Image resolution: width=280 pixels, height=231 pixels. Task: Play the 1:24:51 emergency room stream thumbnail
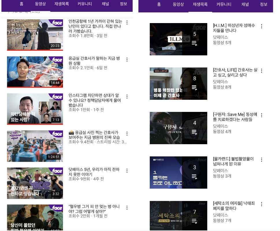coord(35,146)
